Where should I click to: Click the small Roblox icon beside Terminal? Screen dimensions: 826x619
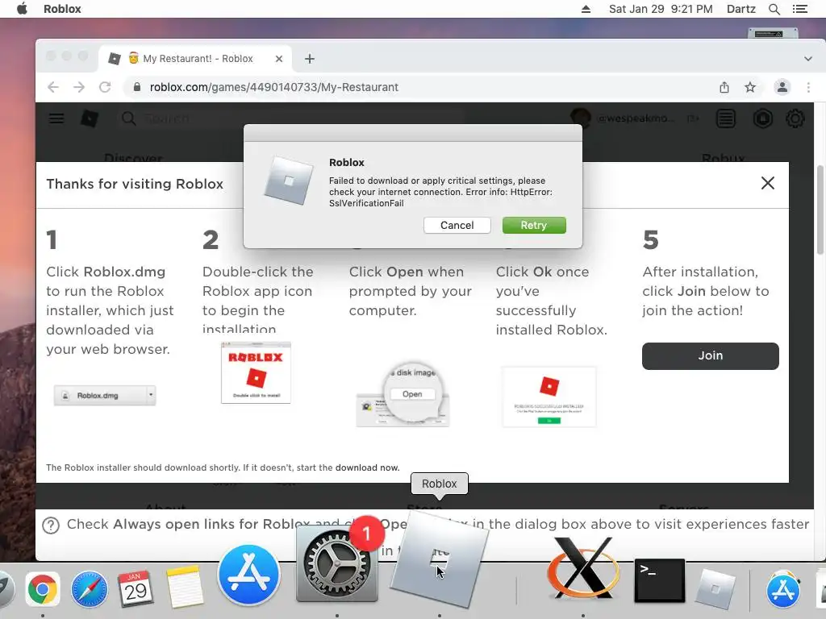715,588
